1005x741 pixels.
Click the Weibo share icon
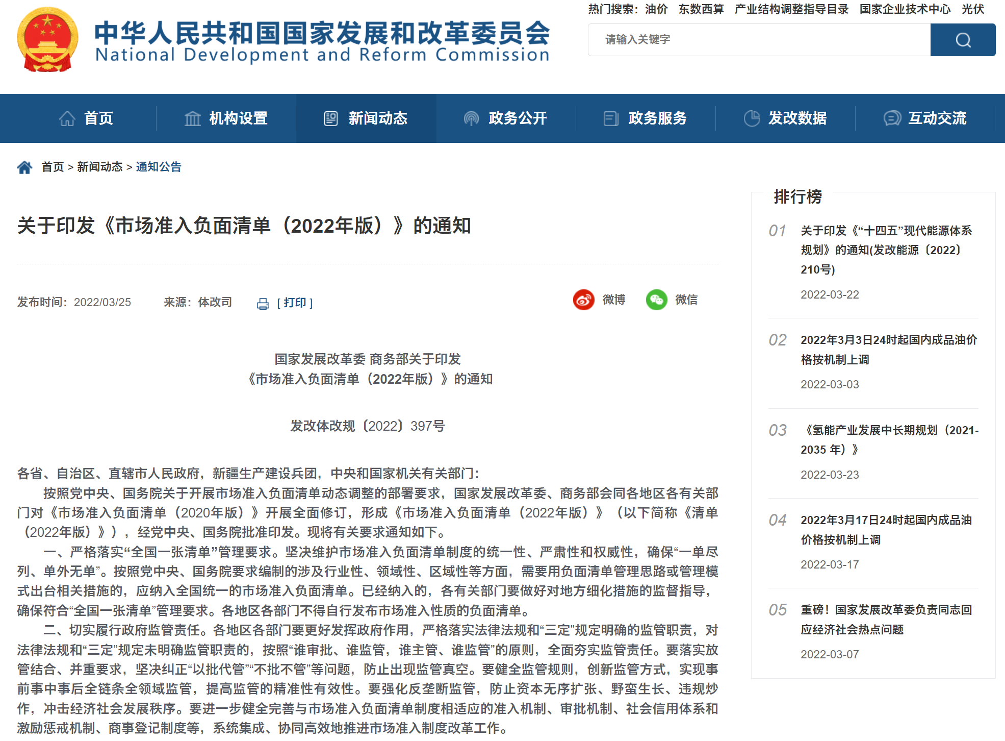click(583, 300)
